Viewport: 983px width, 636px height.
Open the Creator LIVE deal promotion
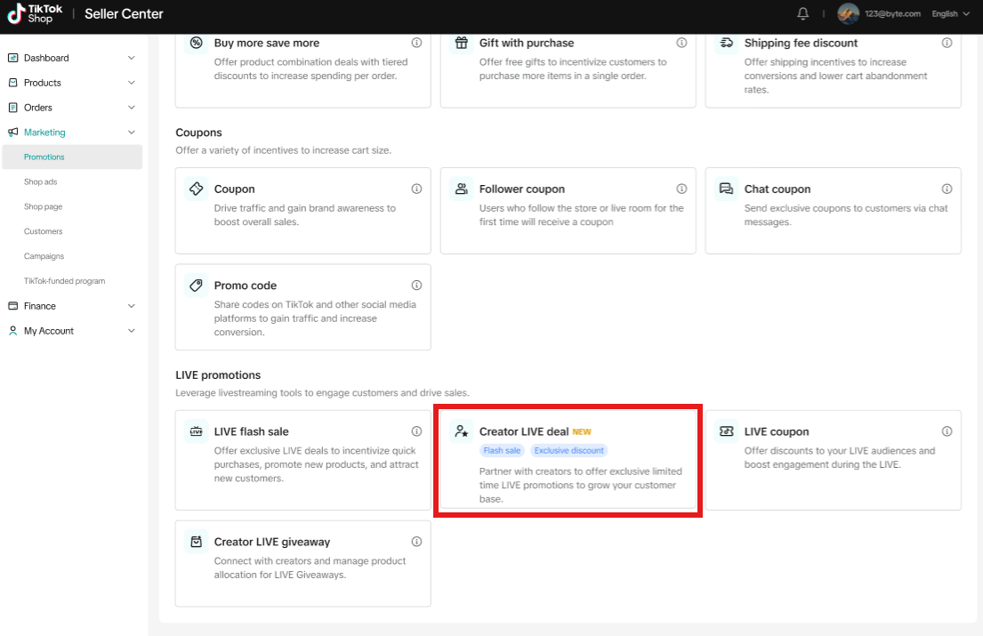click(568, 461)
